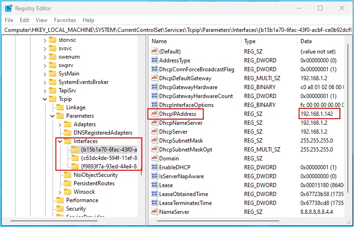Click the storvsc folder icon
The image size is (354, 227).
pos(53,40)
